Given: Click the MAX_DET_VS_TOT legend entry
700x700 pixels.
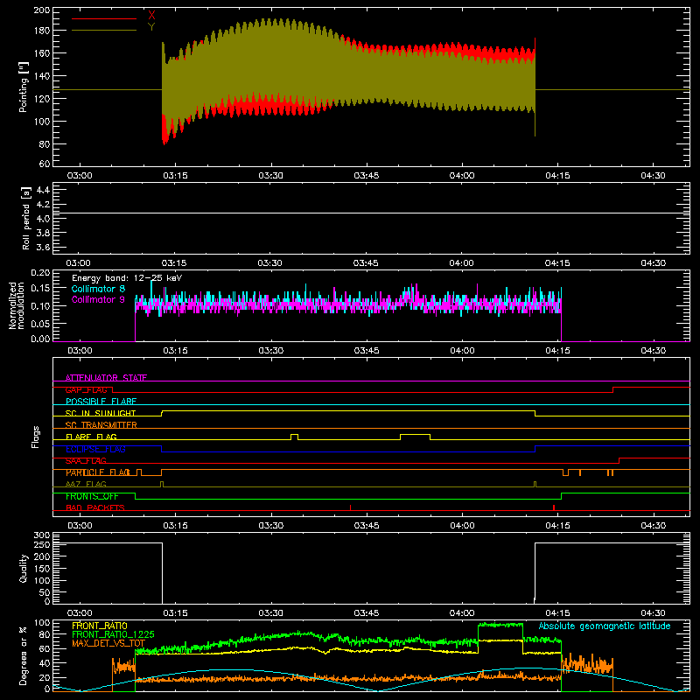Looking at the screenshot, I should click(108, 643).
